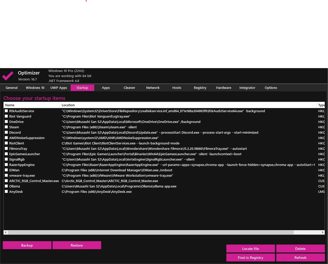Click the IDMan.exe /onboot path

click(117, 170)
